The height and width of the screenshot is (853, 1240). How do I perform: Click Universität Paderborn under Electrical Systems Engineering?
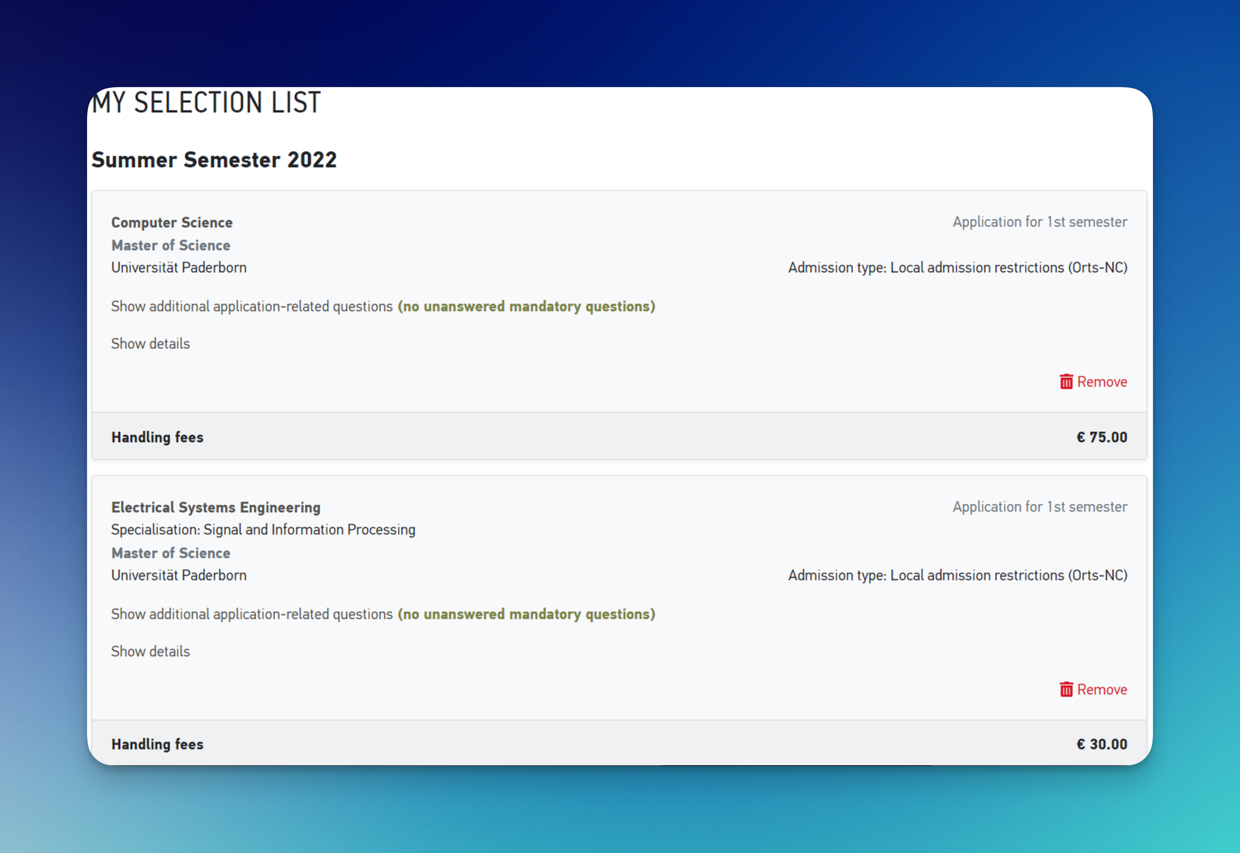[x=179, y=575]
